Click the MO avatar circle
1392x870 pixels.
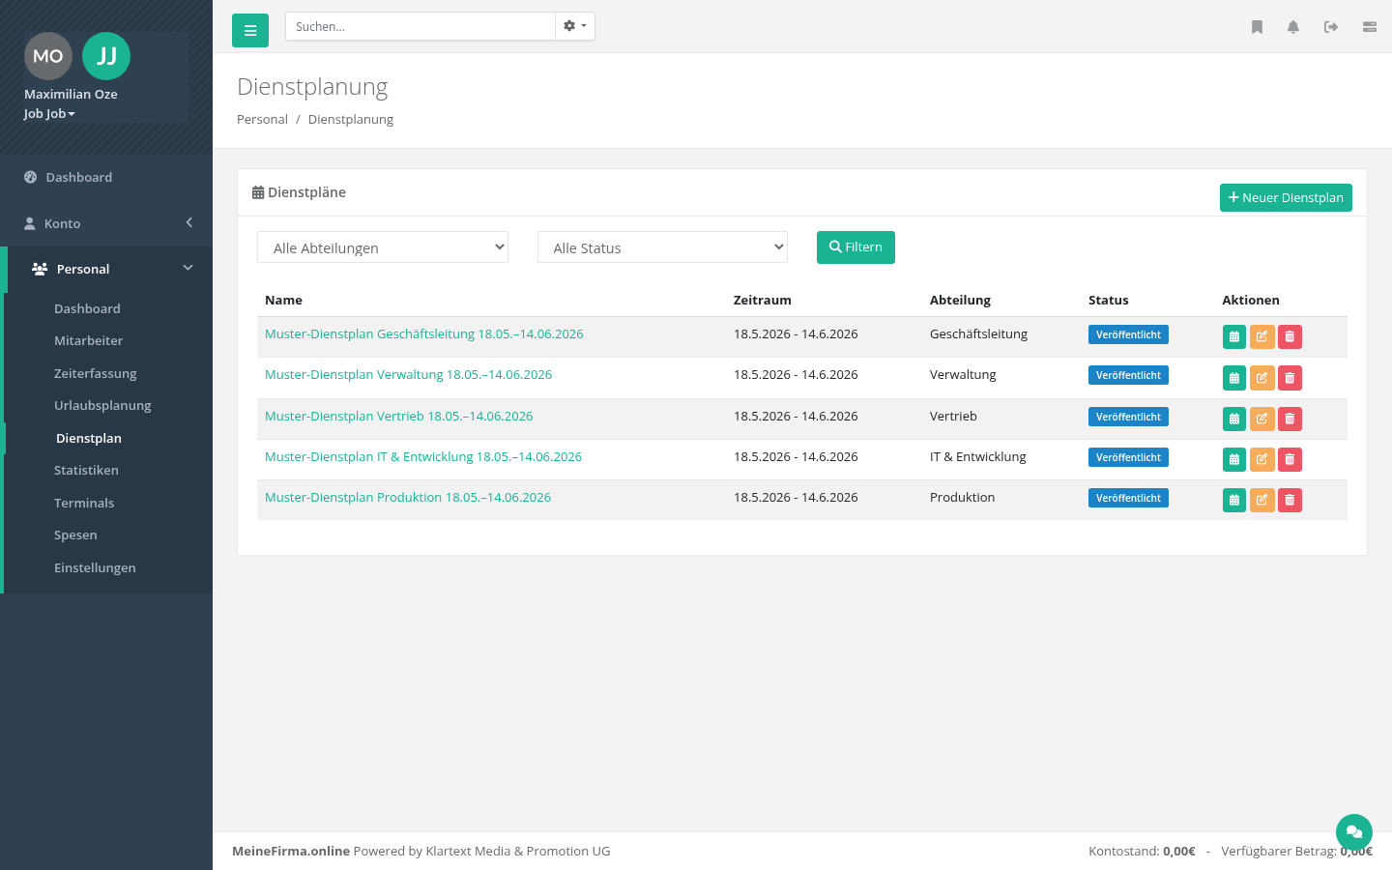pyautogui.click(x=48, y=56)
